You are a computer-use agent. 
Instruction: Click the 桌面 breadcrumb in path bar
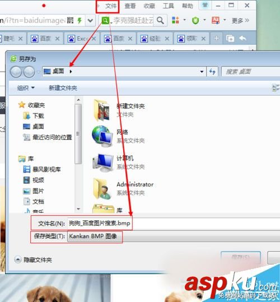58,71
